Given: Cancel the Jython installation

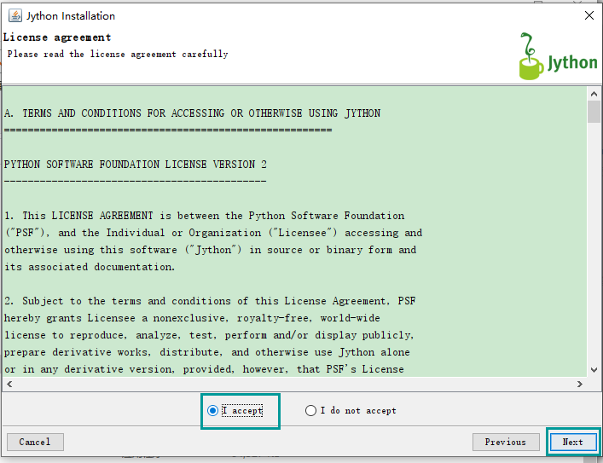Looking at the screenshot, I should 35,442.
